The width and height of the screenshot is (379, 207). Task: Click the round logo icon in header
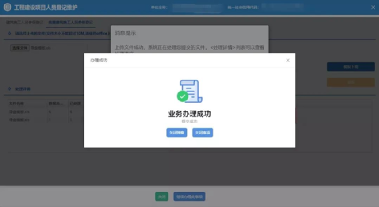click(x=7, y=7)
